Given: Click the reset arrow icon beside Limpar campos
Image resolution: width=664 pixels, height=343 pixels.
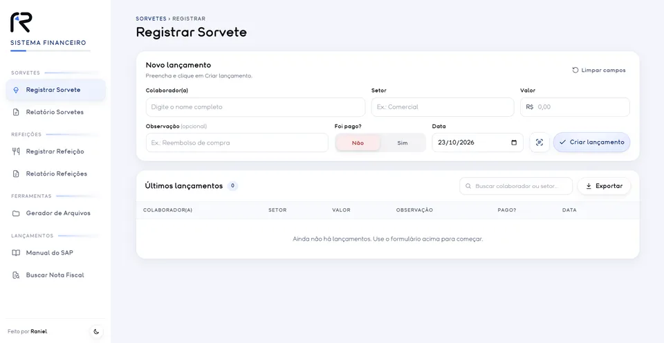Looking at the screenshot, I should point(575,71).
